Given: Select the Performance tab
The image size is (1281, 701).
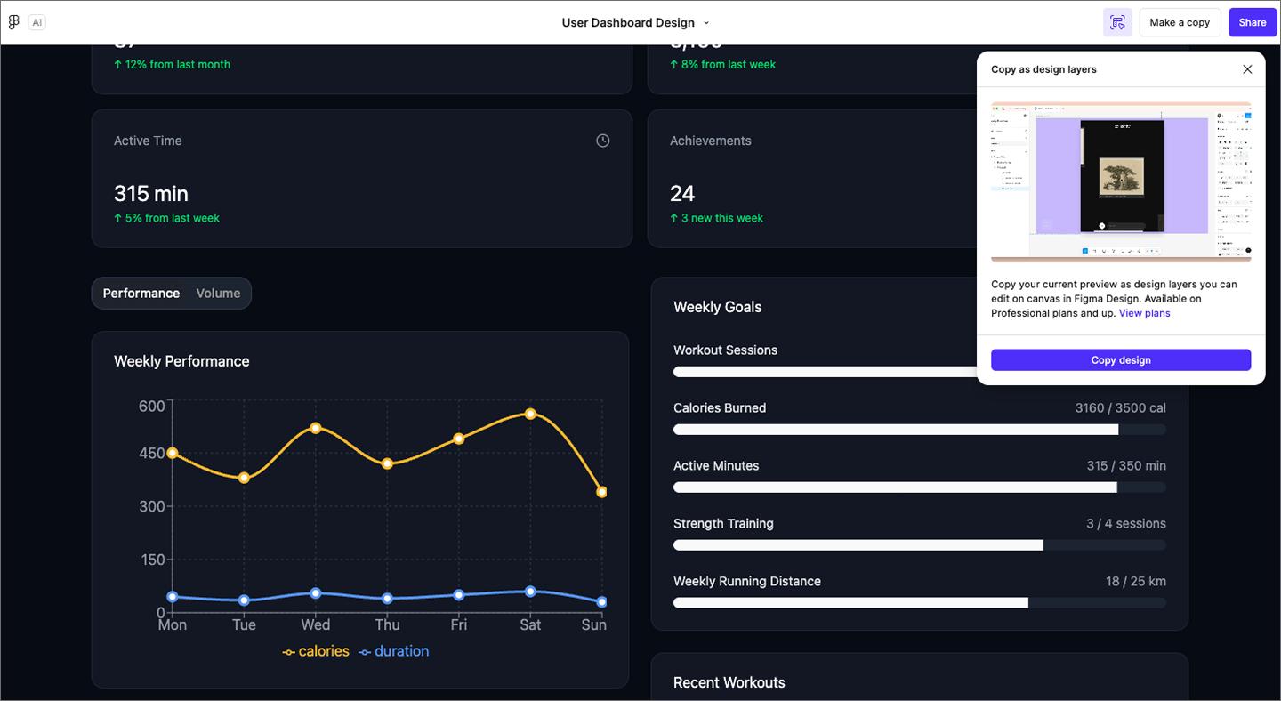Looking at the screenshot, I should pyautogui.click(x=141, y=293).
